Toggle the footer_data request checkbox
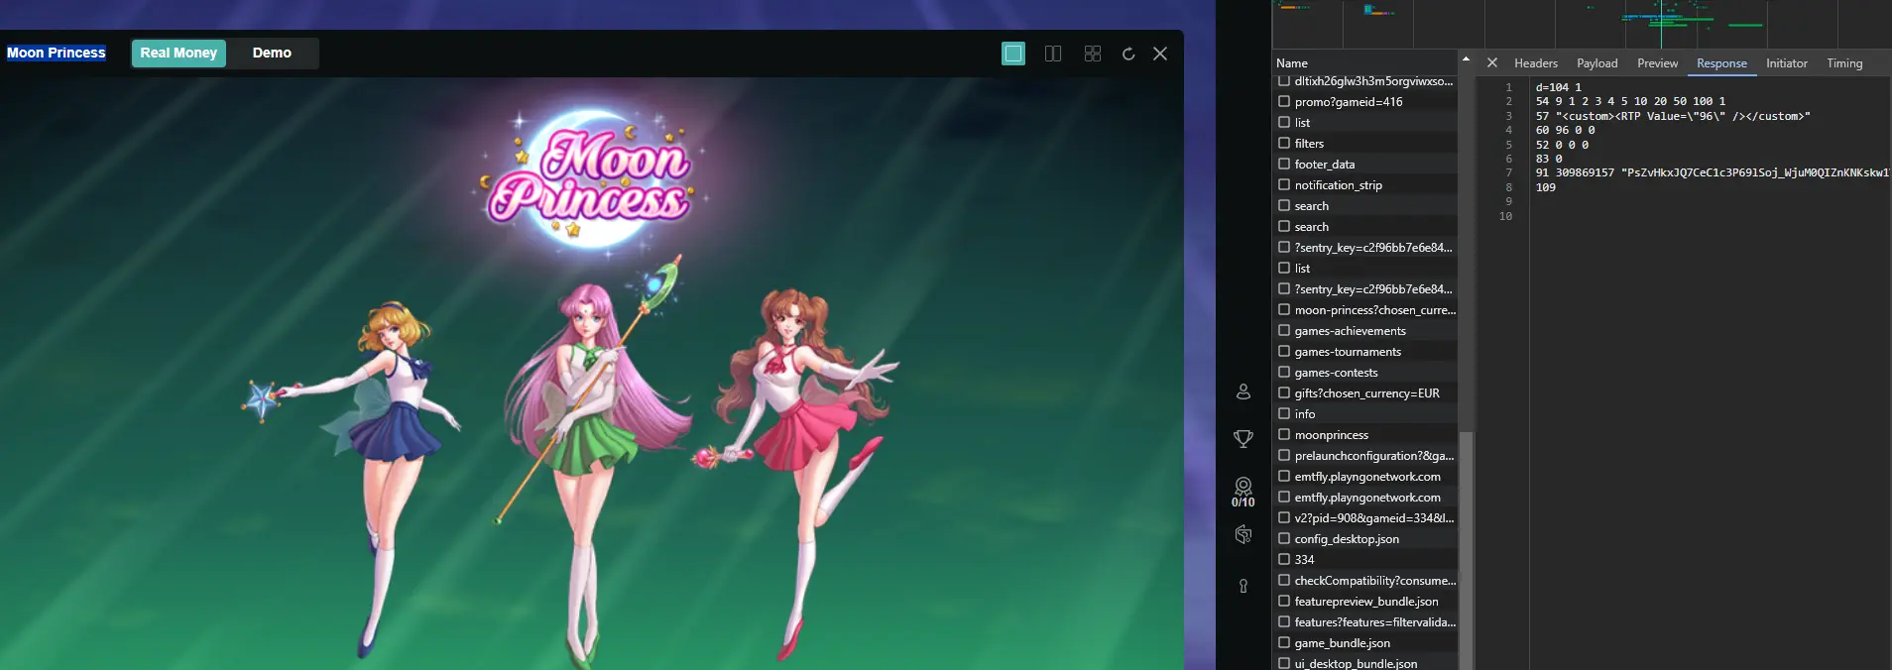1892x670 pixels. click(1284, 164)
